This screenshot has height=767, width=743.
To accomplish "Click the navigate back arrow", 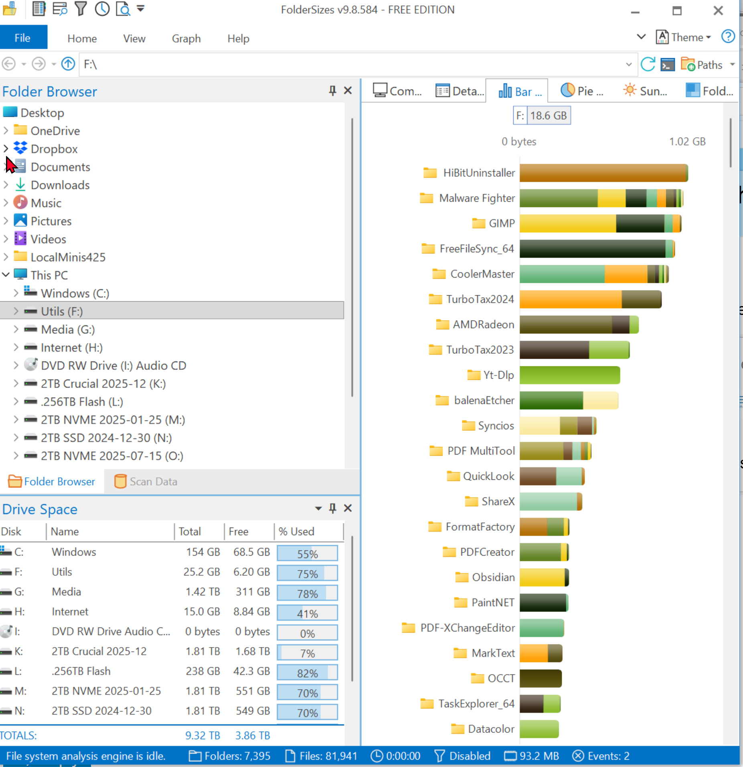I will click(x=9, y=64).
